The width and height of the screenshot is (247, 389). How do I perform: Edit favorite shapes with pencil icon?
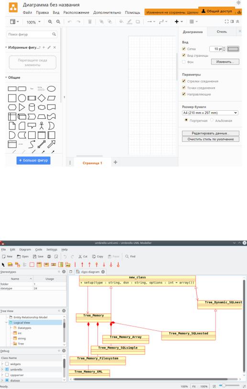click(x=49, y=47)
